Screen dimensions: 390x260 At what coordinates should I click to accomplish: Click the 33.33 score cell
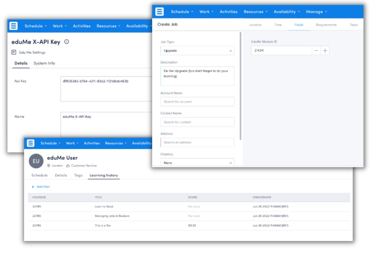pyautogui.click(x=192, y=225)
